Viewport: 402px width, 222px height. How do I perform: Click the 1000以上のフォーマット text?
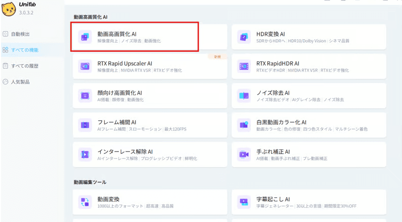pos(120,206)
